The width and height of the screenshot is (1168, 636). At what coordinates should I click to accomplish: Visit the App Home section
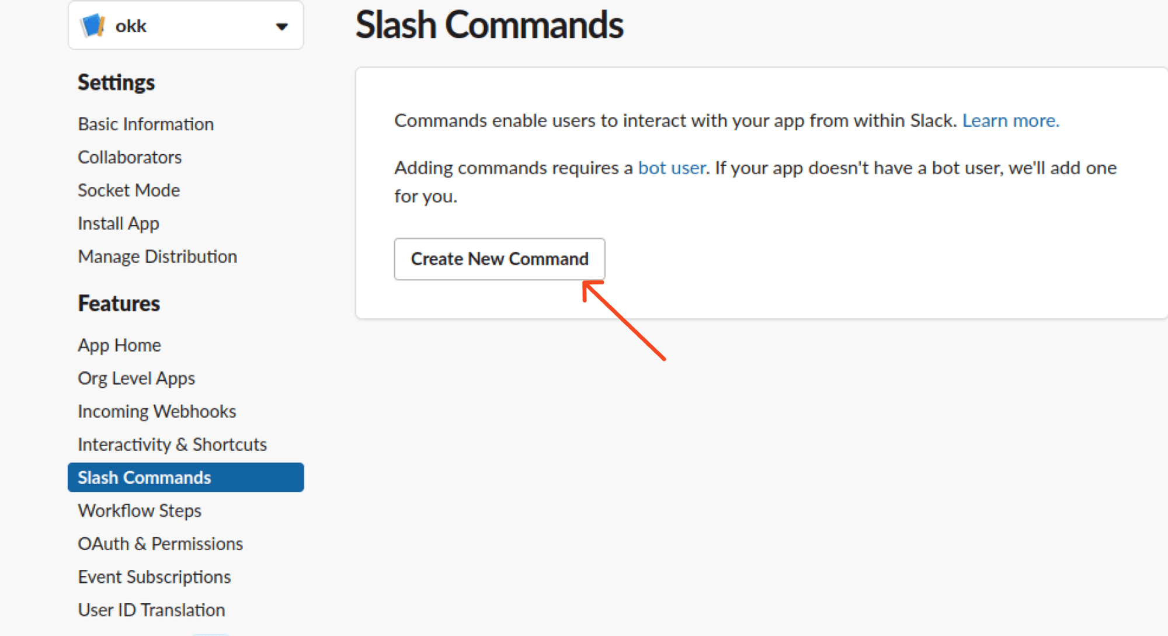(x=119, y=345)
